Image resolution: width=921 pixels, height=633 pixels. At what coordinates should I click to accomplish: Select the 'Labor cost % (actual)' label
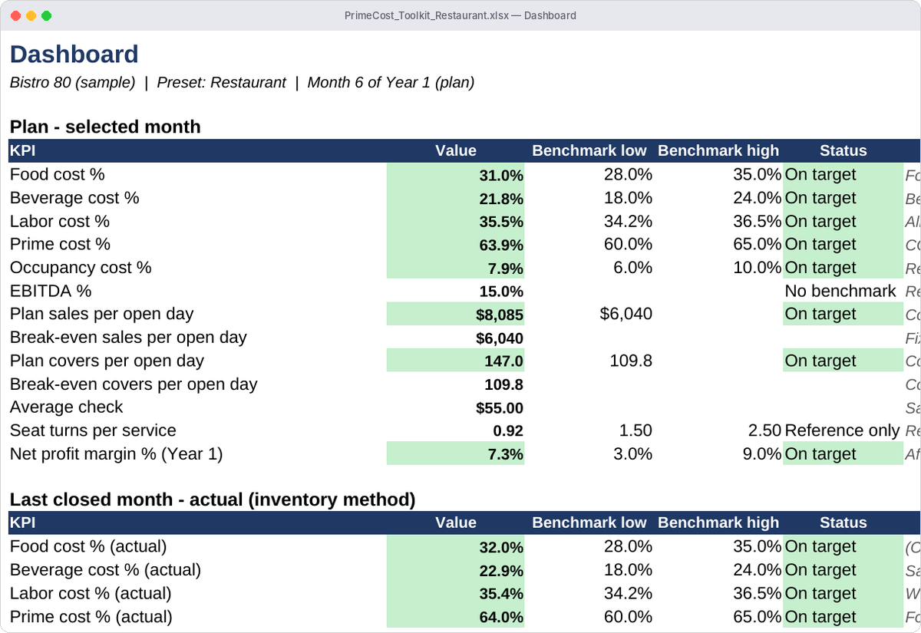(91, 594)
